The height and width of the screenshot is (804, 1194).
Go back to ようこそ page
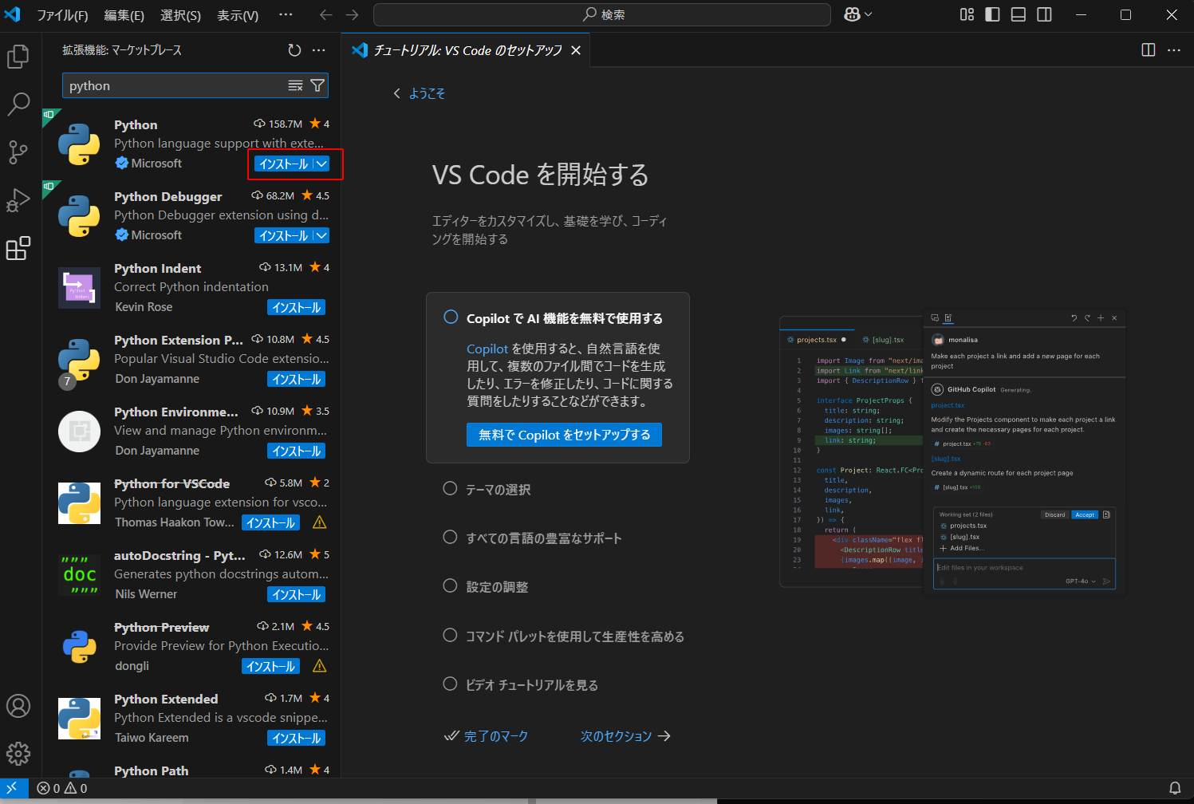tap(419, 93)
